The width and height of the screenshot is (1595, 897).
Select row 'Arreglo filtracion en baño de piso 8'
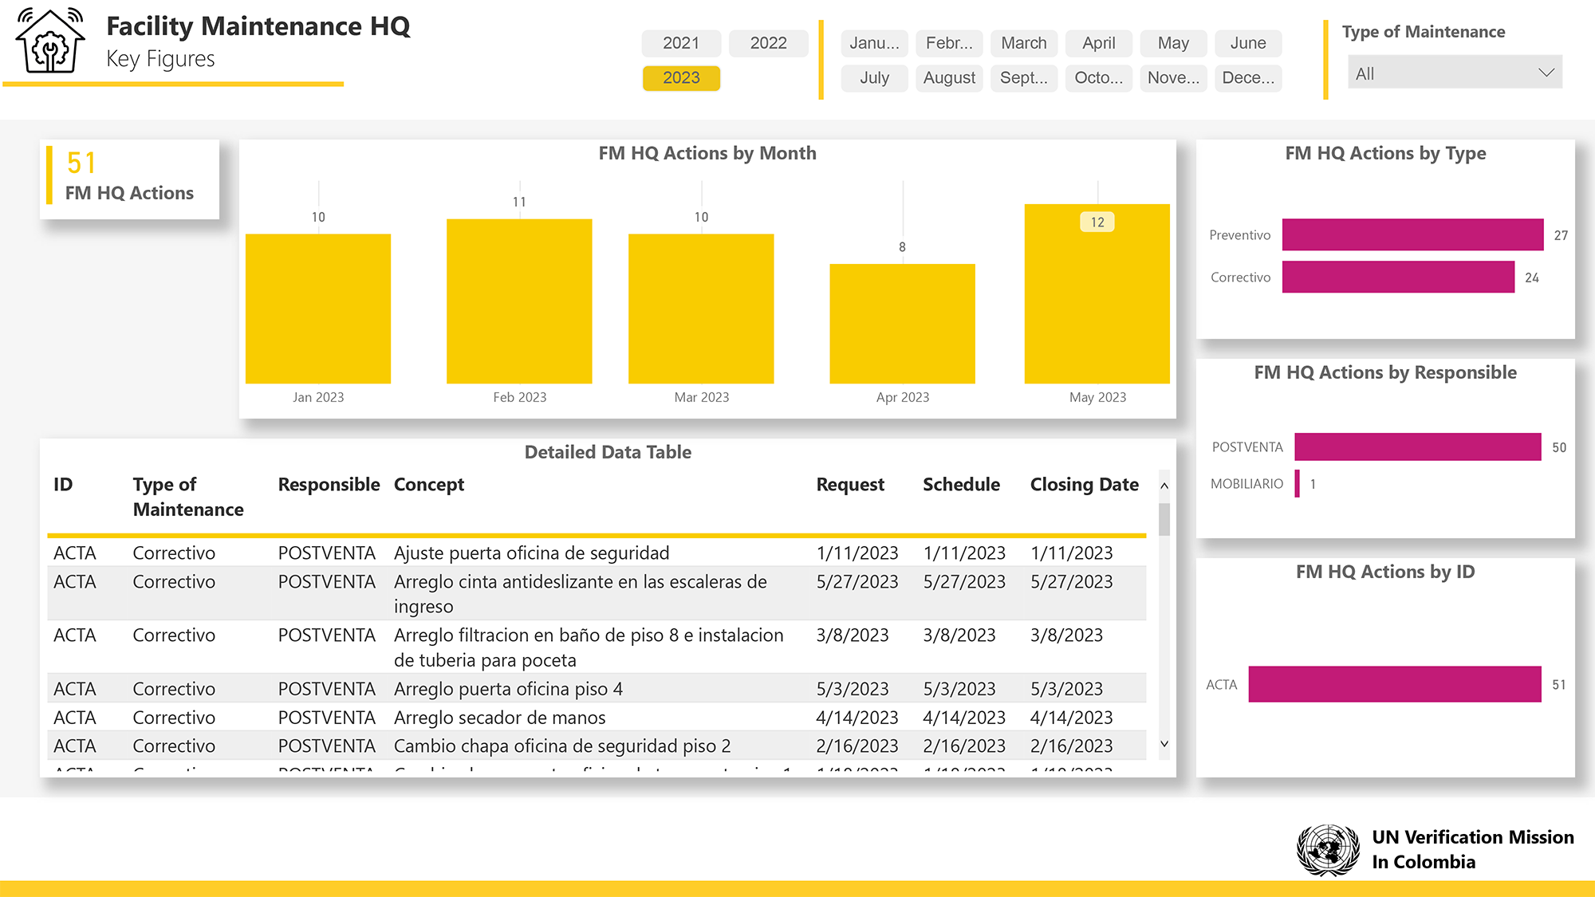(597, 647)
